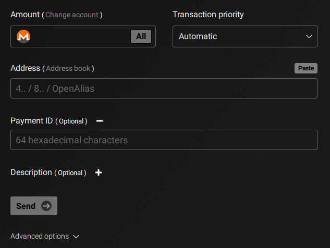Image resolution: width=330 pixels, height=248 pixels.
Task: Select All to send entire balance
Action: [x=141, y=36]
